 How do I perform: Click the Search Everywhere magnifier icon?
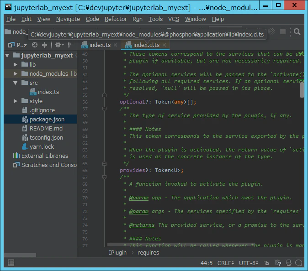pos(297,31)
